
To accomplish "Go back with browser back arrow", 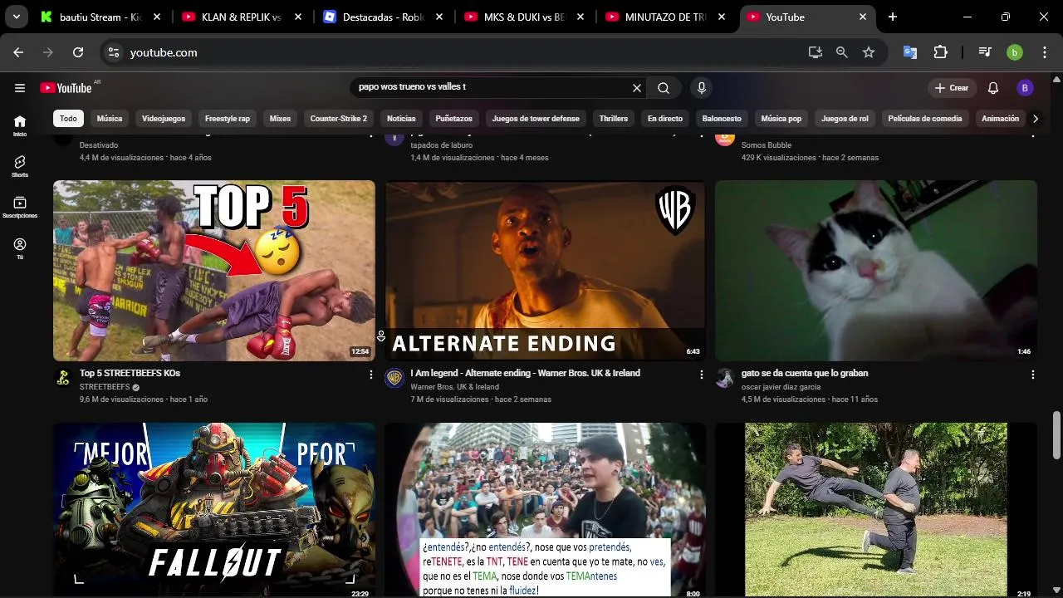I will coord(18,52).
